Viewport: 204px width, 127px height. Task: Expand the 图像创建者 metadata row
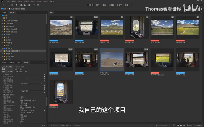(x=4, y=85)
